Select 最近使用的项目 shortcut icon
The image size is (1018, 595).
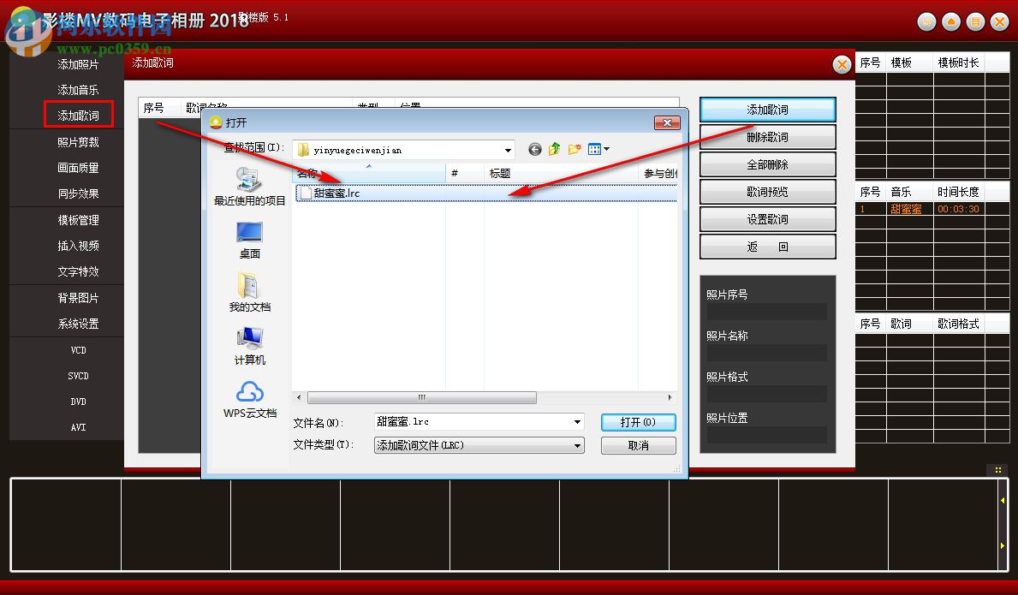coord(249,187)
